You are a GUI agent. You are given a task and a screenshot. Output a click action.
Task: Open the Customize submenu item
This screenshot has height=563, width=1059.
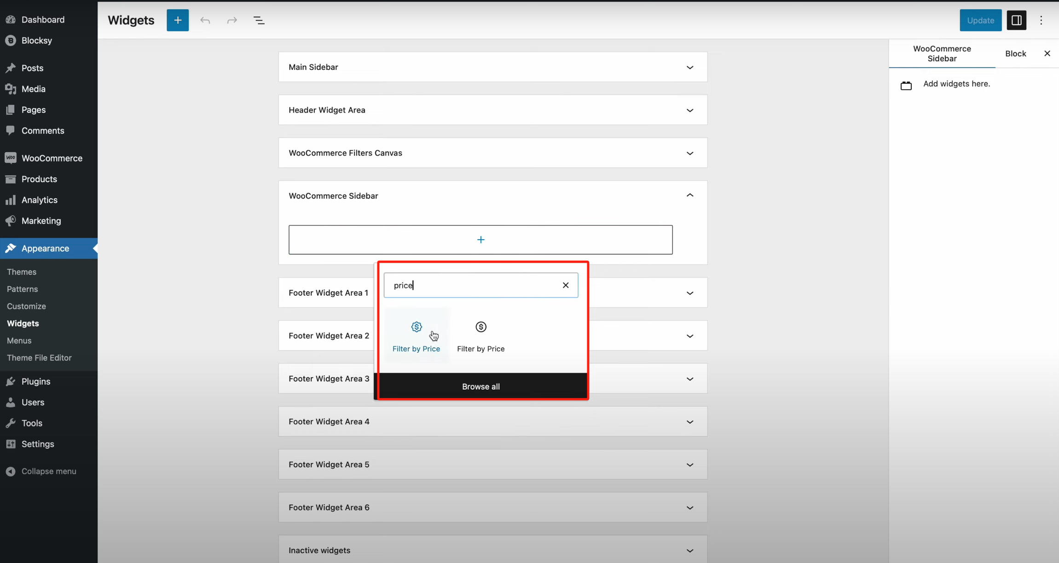(26, 306)
